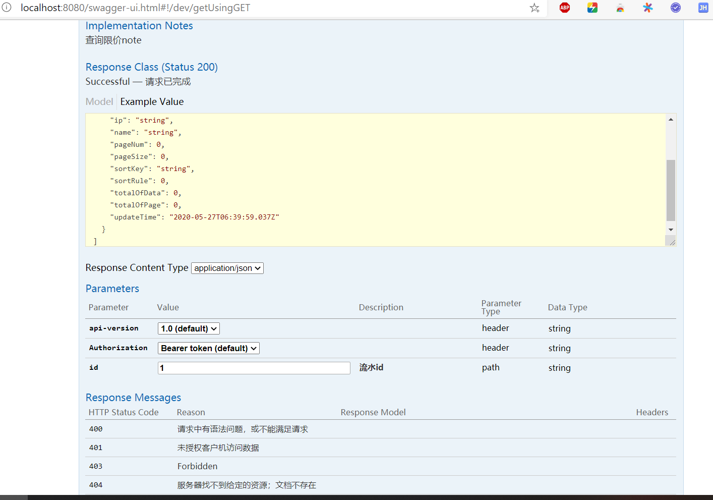This screenshot has width=713, height=500.
Task: Open the api-version dropdown
Action: pyautogui.click(x=188, y=328)
